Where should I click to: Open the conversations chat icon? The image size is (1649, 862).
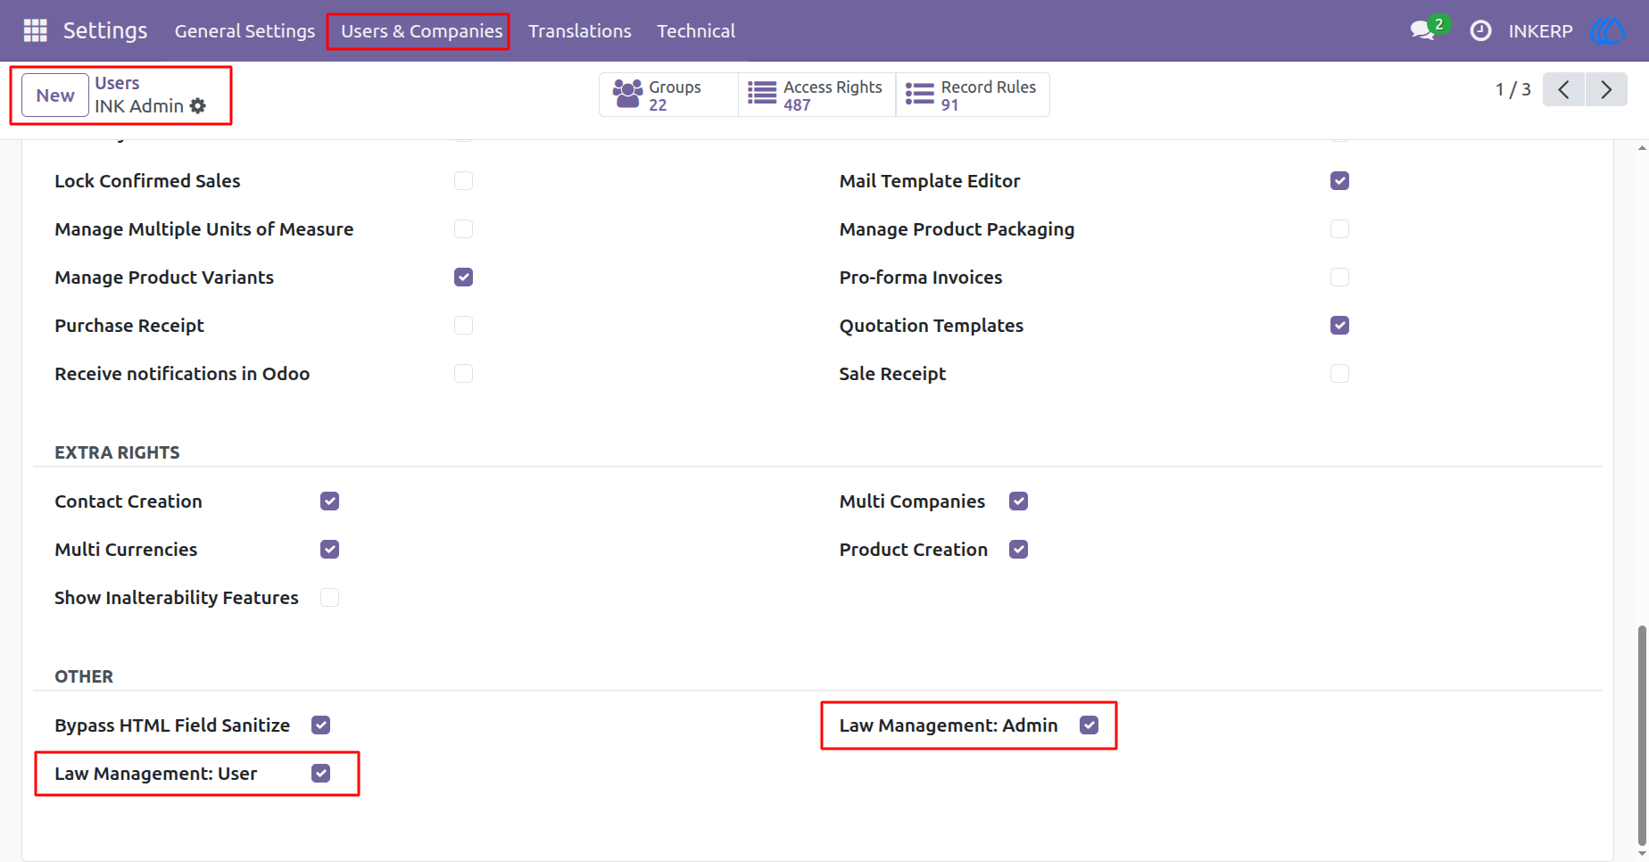[x=1422, y=30]
